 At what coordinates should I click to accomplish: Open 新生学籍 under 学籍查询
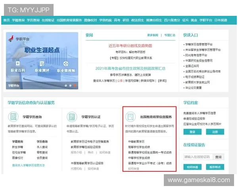[17, 147]
